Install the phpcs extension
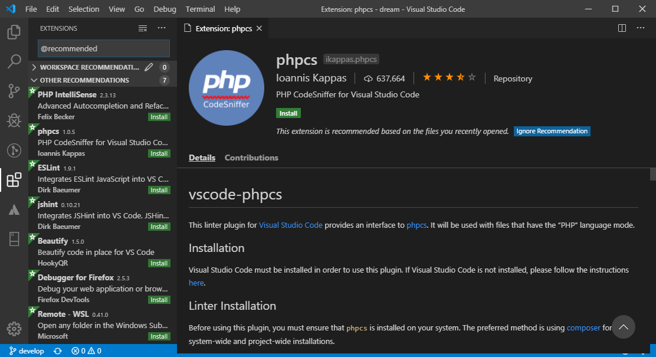The width and height of the screenshot is (656, 357). click(x=288, y=113)
